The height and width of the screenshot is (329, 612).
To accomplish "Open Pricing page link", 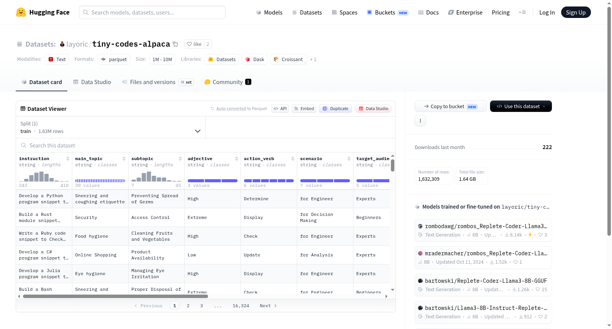I will [x=501, y=12].
